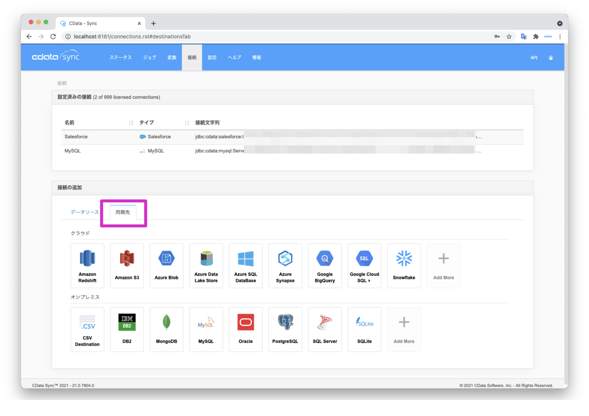Open the Salesforce connection row name
Screen dimensions: 589x416
76,137
